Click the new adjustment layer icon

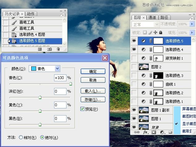pos(162,132)
